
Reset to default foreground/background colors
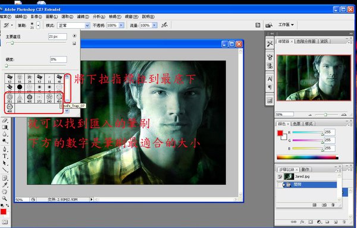[x=2, y=205]
